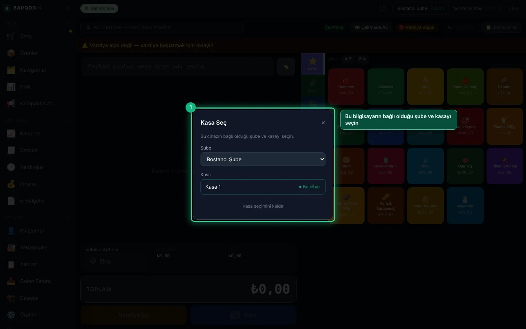The height and width of the screenshot is (329, 526).
Task: Select the Genel star category tab
Action: (x=313, y=64)
